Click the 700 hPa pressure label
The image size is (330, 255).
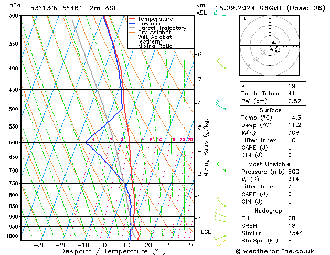[x=15, y=171]
